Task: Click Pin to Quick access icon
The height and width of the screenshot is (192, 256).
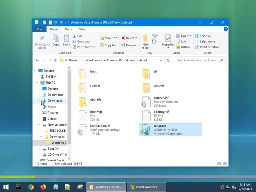Action: click(x=42, y=38)
